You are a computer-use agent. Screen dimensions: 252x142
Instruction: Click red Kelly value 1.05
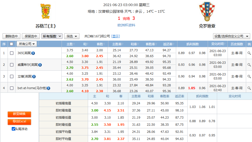click(192, 88)
